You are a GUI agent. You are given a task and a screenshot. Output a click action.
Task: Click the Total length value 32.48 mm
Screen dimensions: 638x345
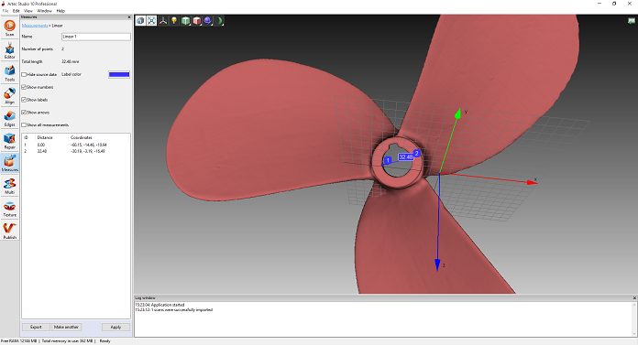click(71, 61)
